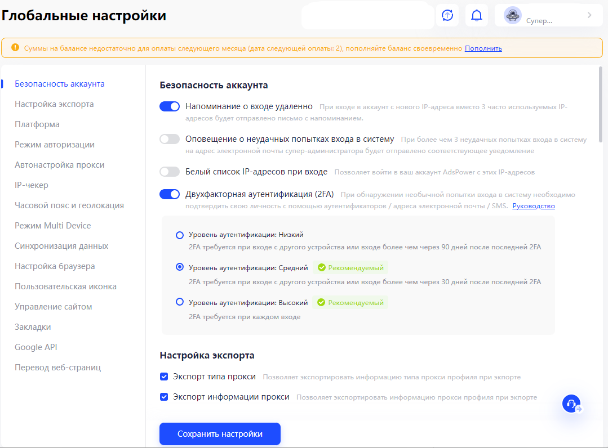The width and height of the screenshot is (608, 448).
Task: Click the update/upload arrow icon in header
Action: tap(447, 16)
